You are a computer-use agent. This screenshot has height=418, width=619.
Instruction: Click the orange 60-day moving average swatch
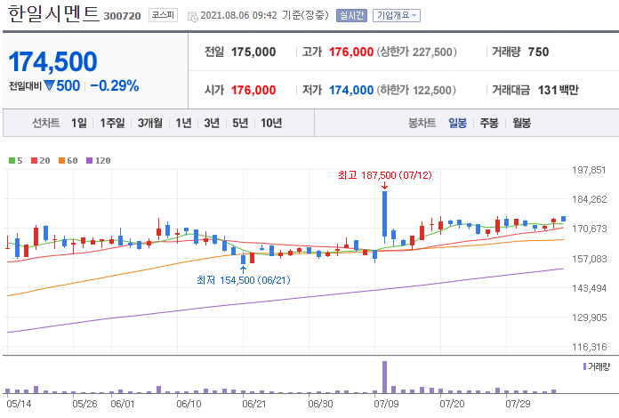61,161
